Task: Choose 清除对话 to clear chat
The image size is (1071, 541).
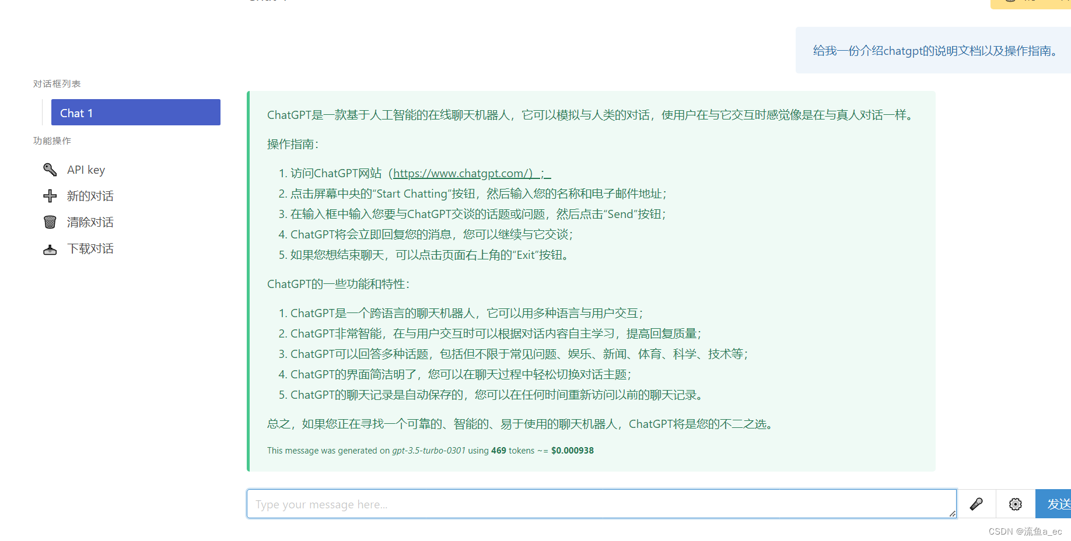Action: click(x=90, y=222)
